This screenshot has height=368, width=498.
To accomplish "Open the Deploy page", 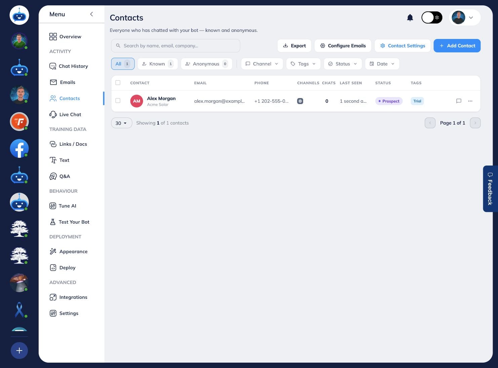I will 63,268.
